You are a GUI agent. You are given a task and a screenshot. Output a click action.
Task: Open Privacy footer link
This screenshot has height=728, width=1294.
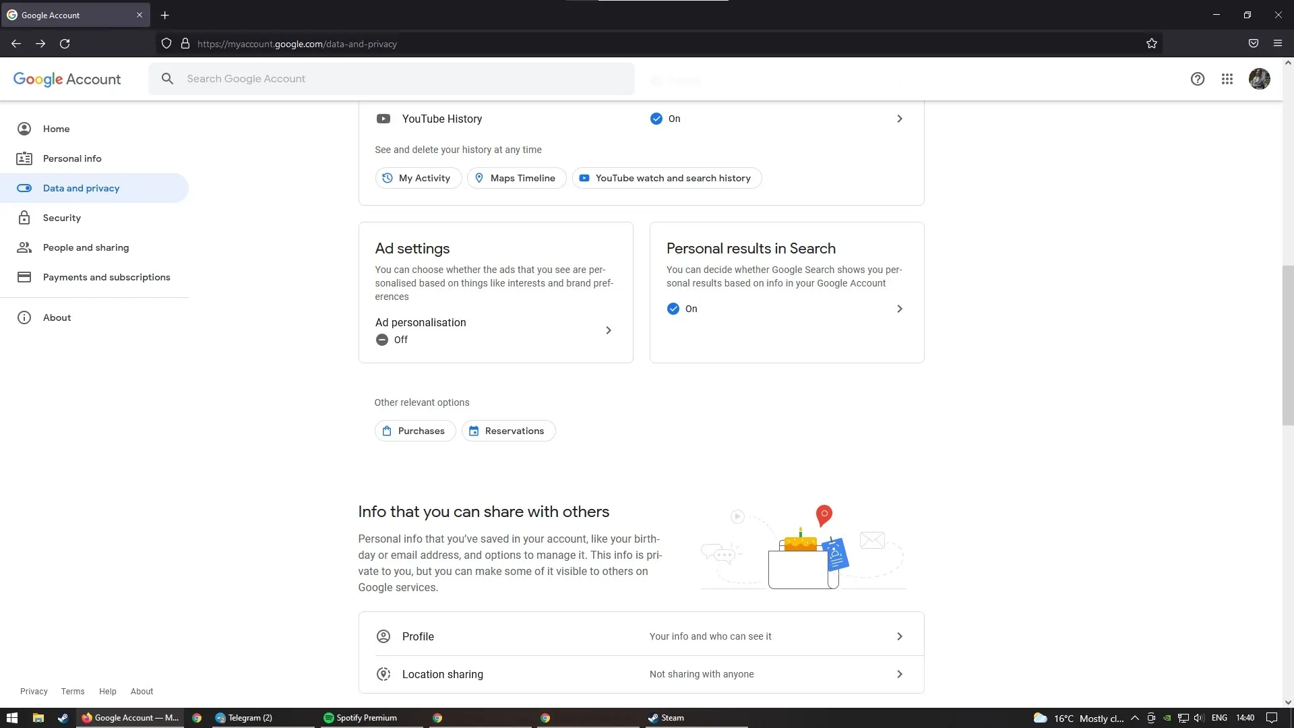click(x=34, y=692)
